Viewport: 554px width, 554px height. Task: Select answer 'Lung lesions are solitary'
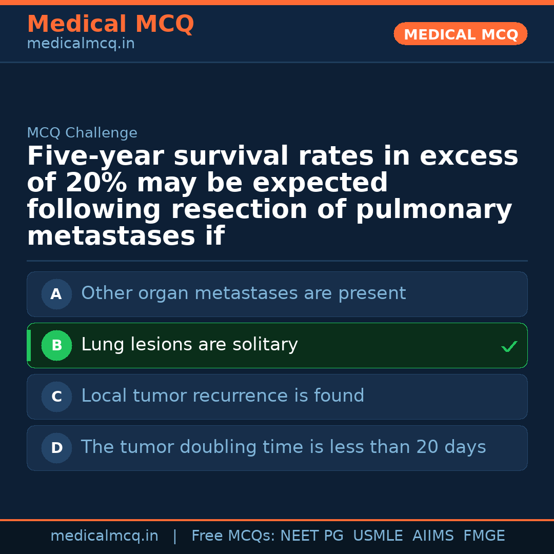[189, 345]
